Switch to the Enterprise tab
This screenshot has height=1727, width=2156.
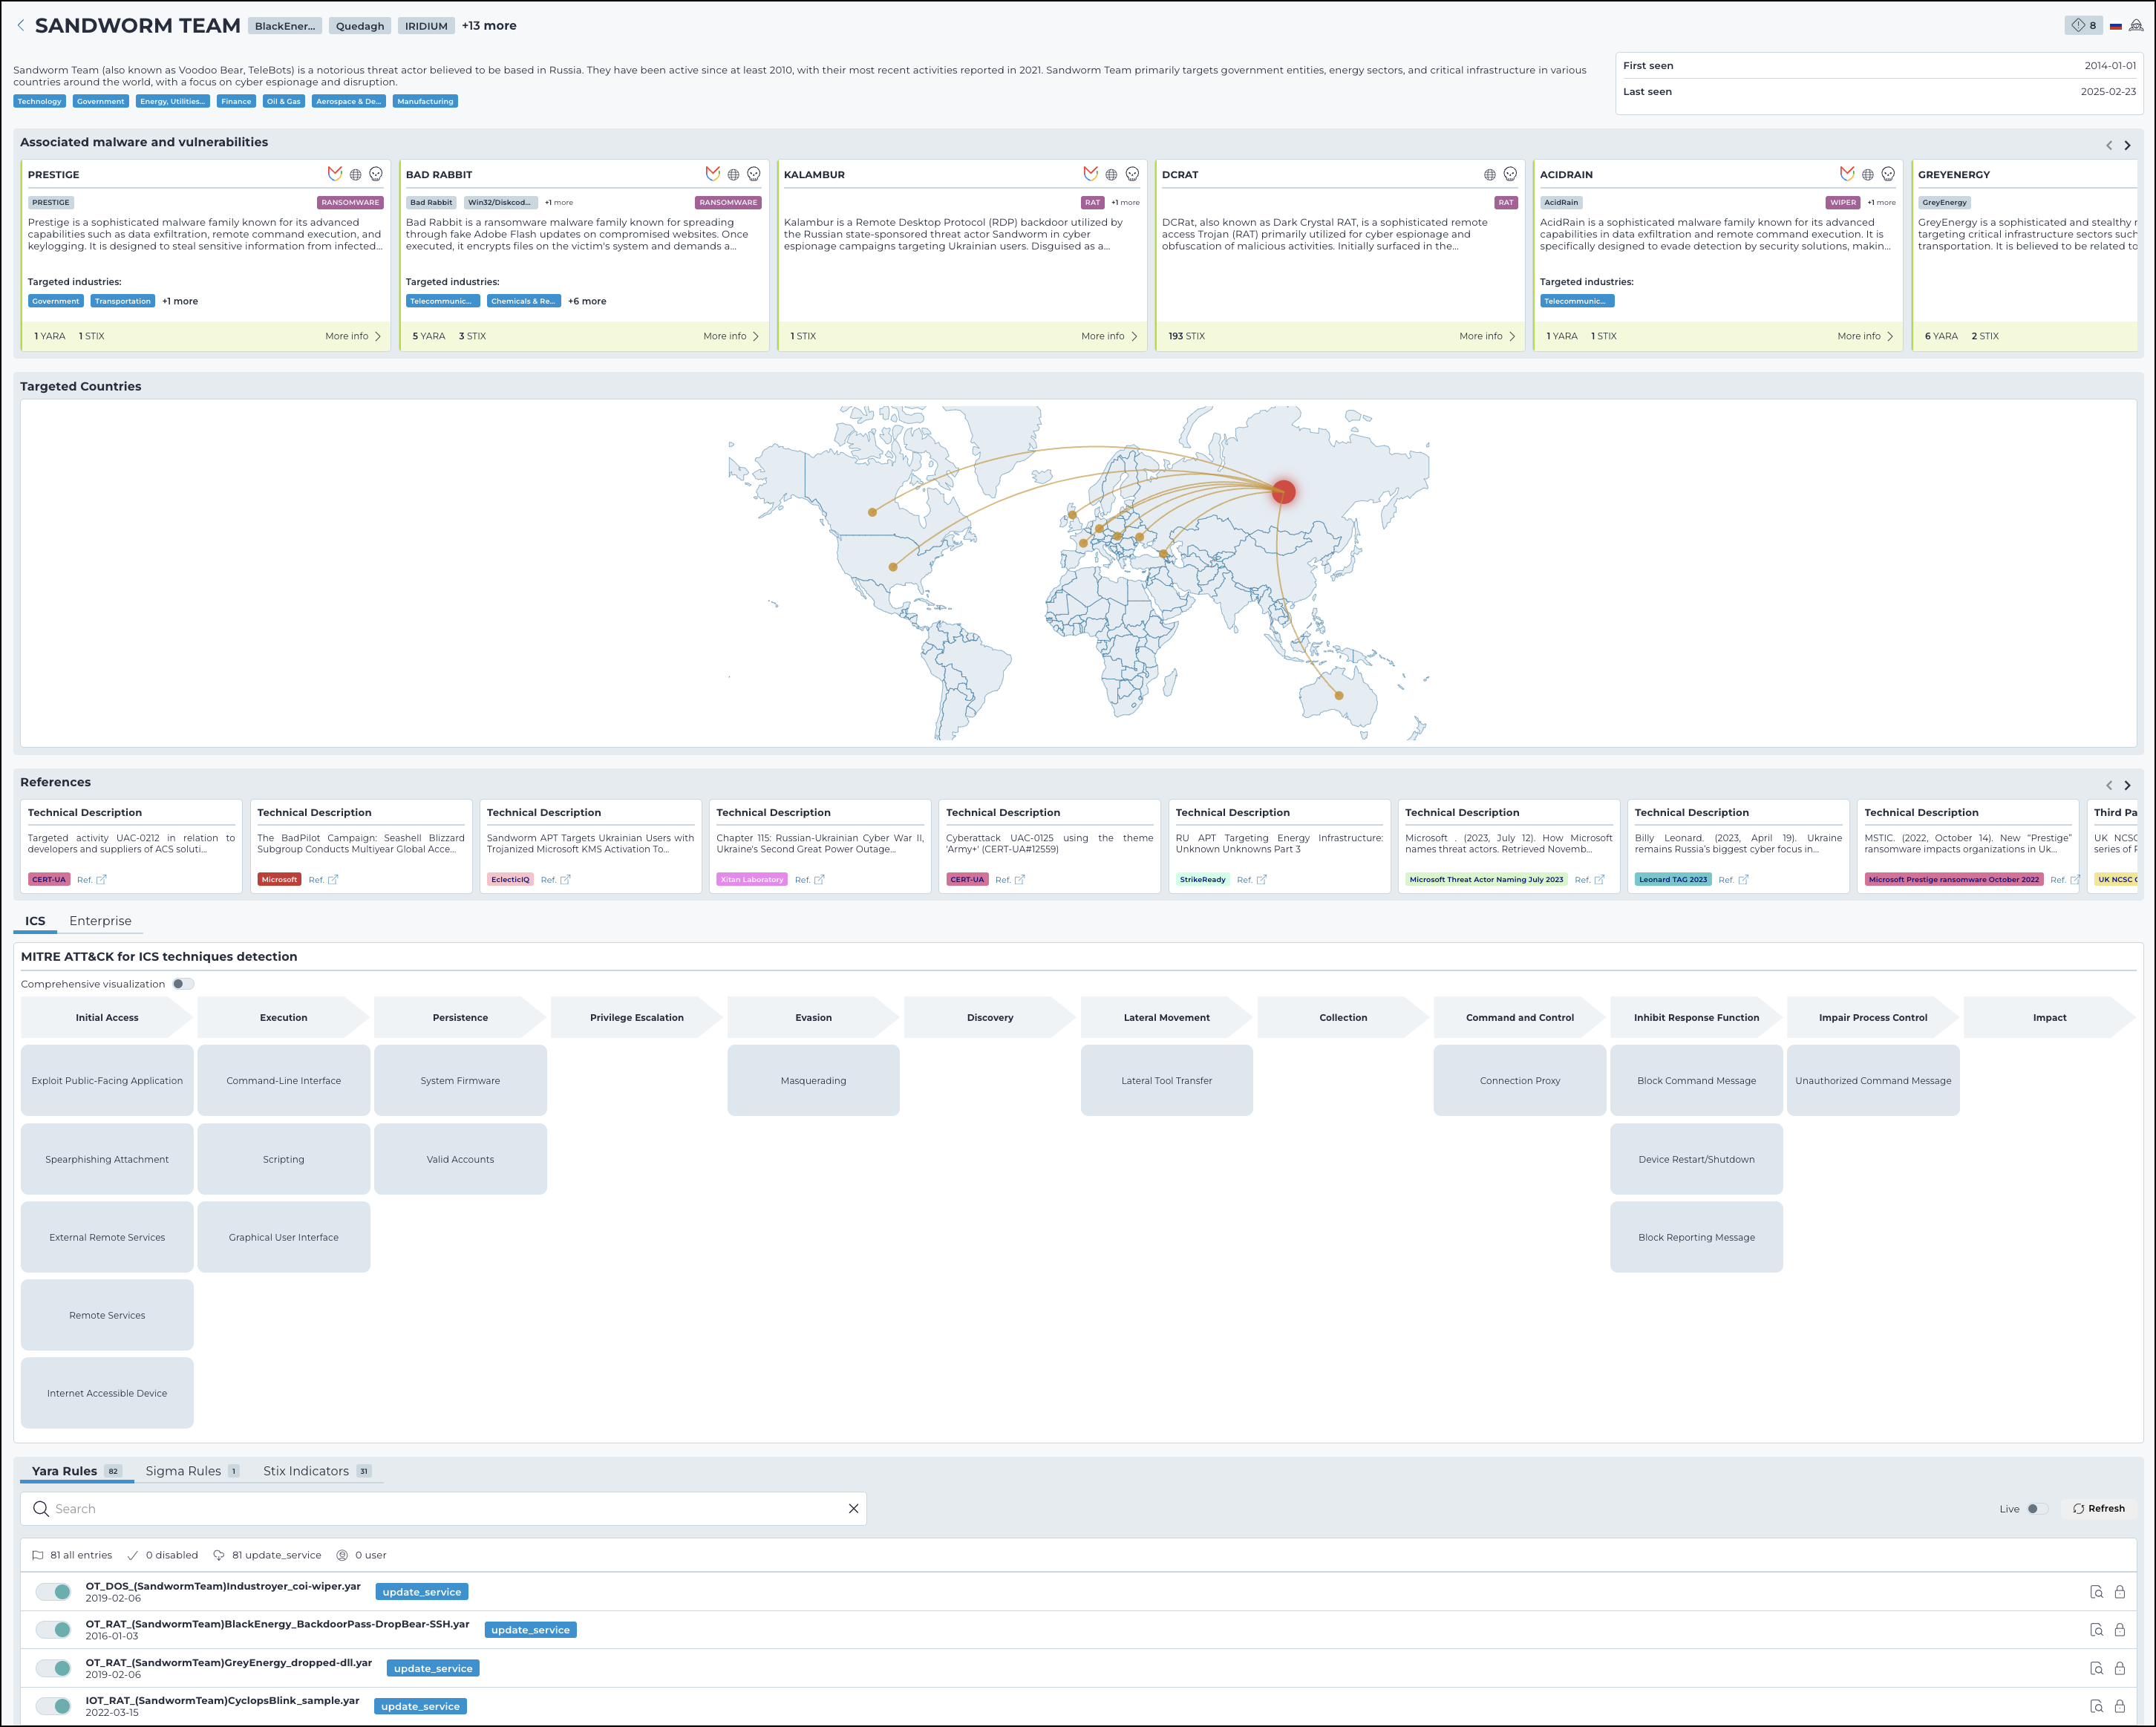coord(100,921)
